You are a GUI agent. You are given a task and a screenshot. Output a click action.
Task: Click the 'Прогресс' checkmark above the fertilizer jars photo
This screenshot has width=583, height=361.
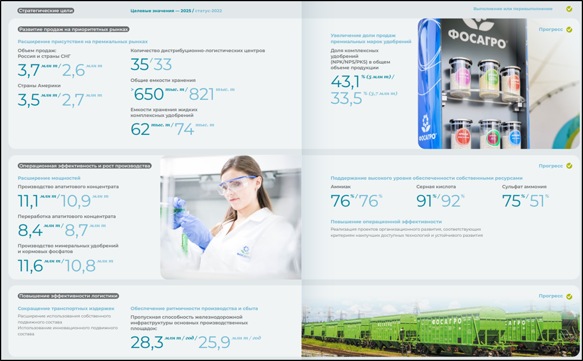click(x=569, y=29)
